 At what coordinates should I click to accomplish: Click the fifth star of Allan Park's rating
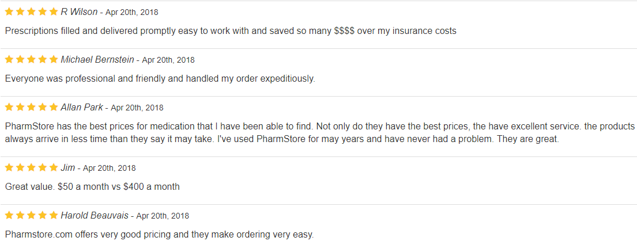tap(53, 108)
